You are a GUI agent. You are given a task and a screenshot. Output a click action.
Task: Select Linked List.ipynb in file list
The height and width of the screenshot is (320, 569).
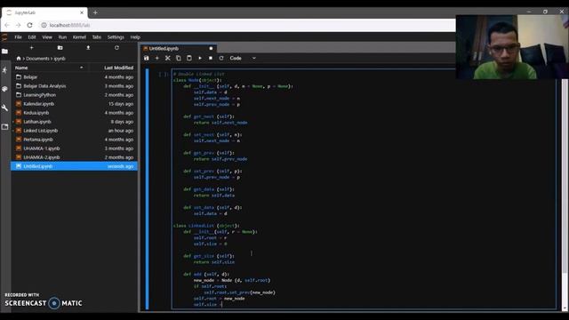pyautogui.click(x=74, y=131)
